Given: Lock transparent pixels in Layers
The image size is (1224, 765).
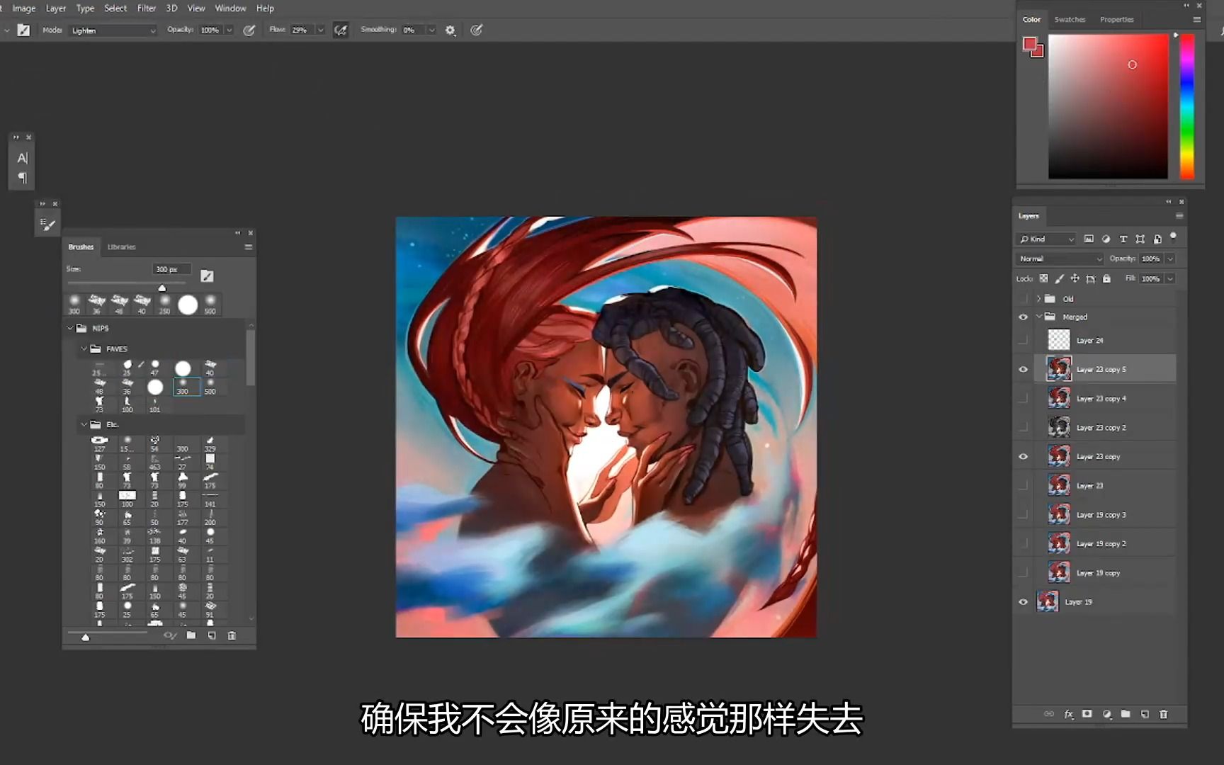Looking at the screenshot, I should [x=1043, y=278].
